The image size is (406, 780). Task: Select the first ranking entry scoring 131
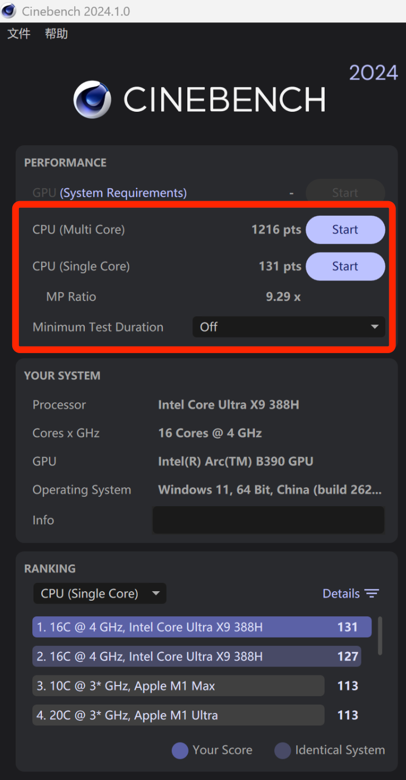point(202,627)
